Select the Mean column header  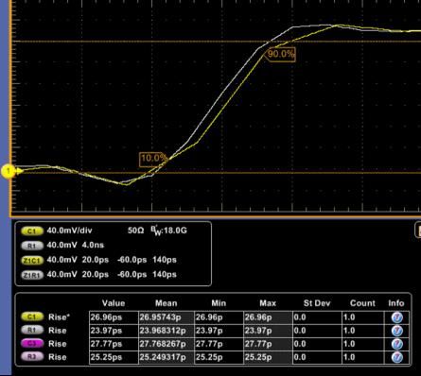point(166,303)
